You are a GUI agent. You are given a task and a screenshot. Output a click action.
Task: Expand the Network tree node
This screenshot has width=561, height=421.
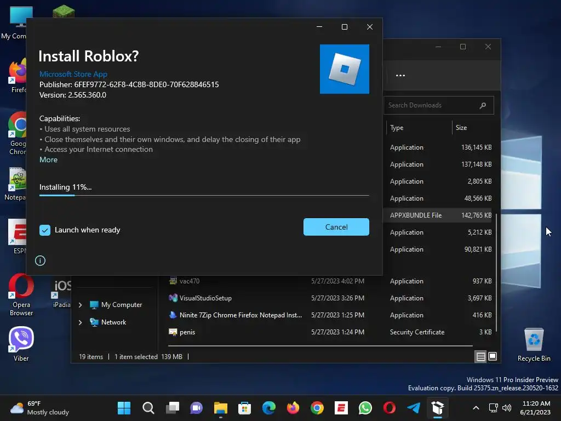coord(80,322)
